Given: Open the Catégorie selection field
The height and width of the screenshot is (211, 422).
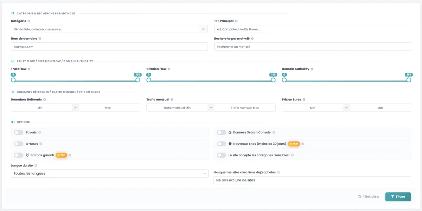Looking at the screenshot, I should (x=105, y=29).
